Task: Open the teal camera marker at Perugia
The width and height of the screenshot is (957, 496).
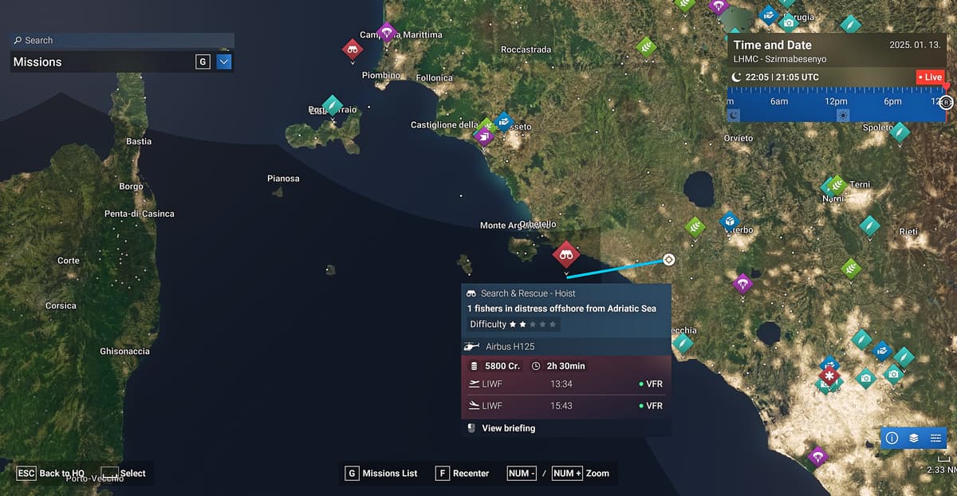Action: [x=789, y=22]
